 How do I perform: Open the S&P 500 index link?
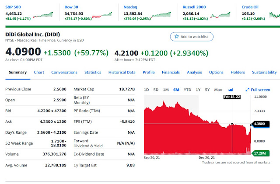[13, 7]
